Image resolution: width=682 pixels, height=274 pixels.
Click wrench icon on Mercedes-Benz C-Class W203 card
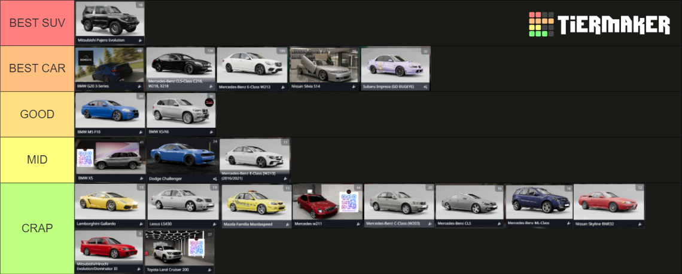tap(430, 224)
